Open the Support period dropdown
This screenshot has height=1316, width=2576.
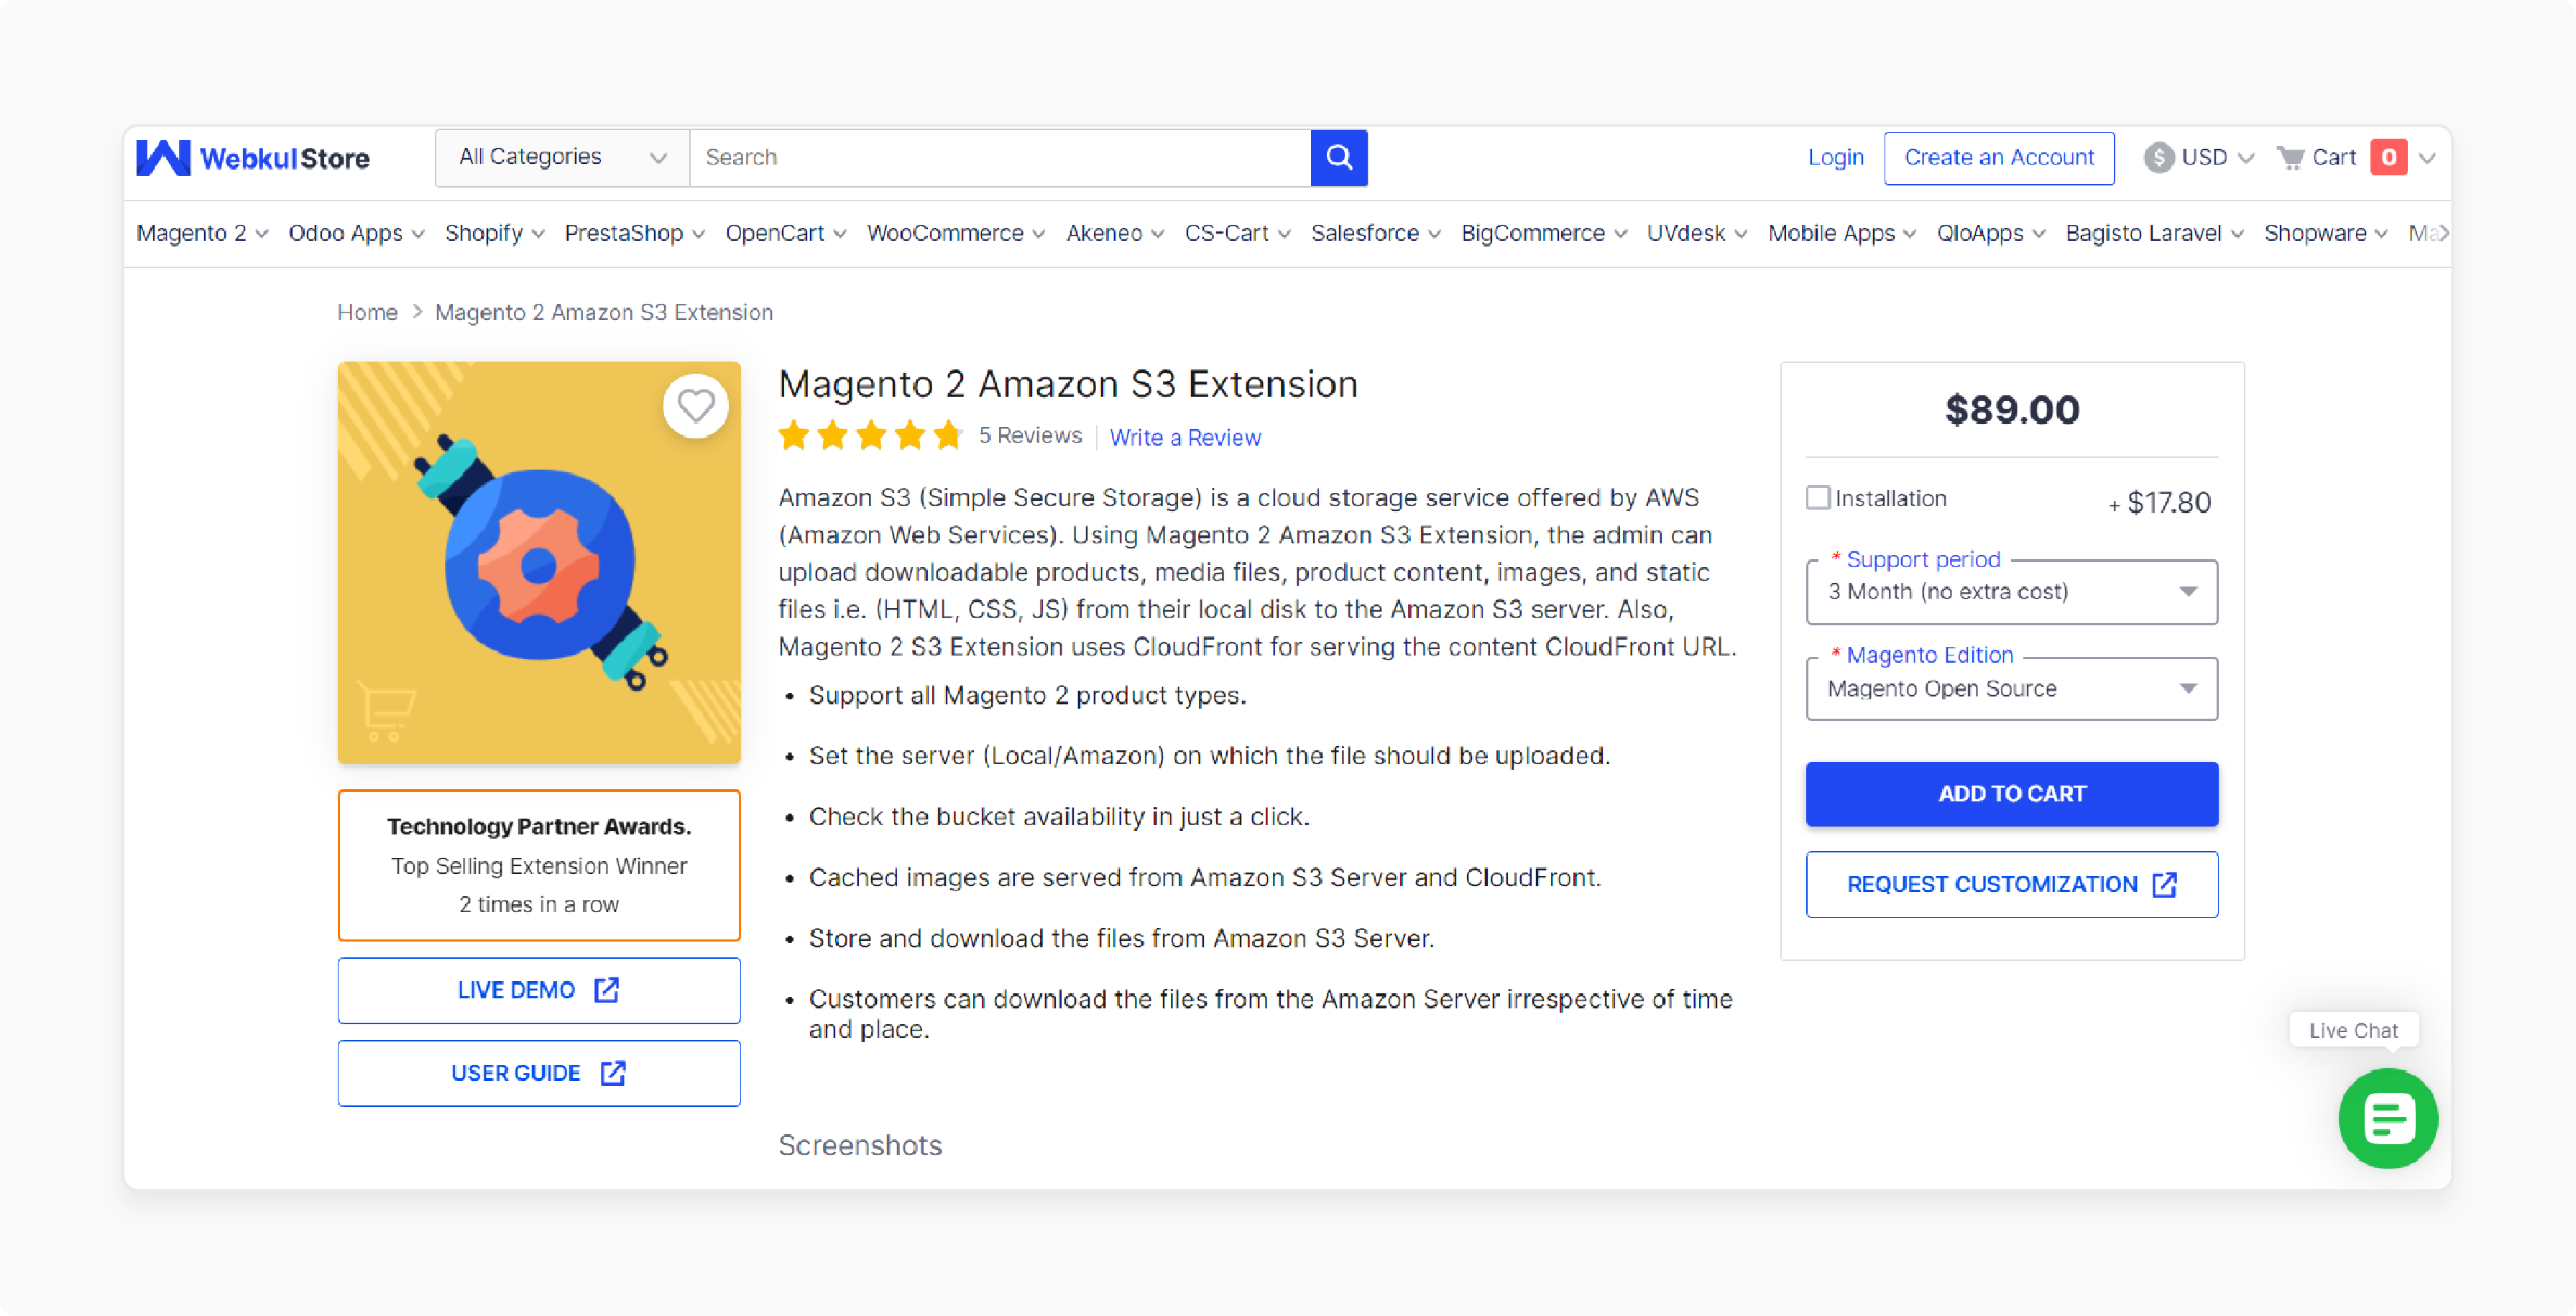click(x=2011, y=592)
